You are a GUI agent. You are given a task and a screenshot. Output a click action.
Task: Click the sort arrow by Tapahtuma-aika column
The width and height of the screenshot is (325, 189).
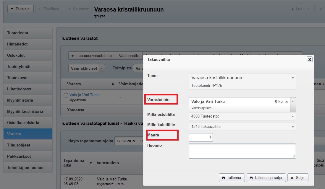coord(90,163)
